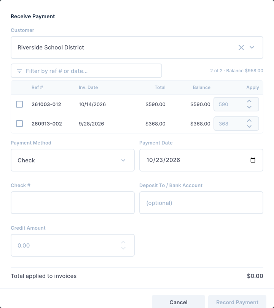
Task: Click the Apply column header
Action: (x=253, y=87)
